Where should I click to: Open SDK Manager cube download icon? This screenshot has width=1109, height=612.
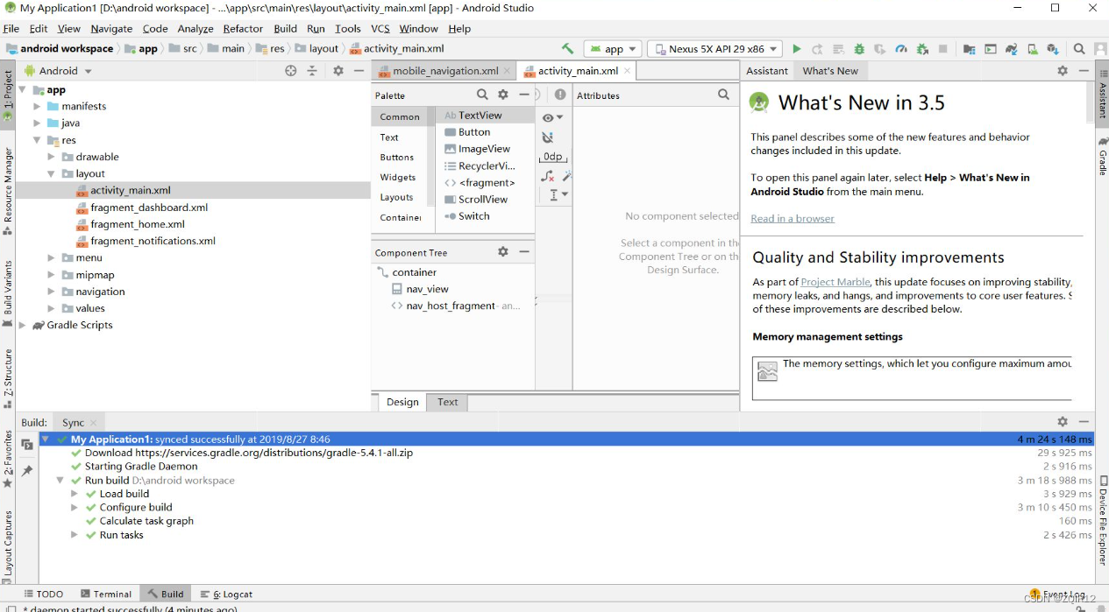pos(1054,49)
